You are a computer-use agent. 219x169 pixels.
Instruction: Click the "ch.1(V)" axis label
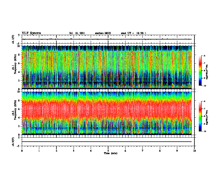pos(13,39)
